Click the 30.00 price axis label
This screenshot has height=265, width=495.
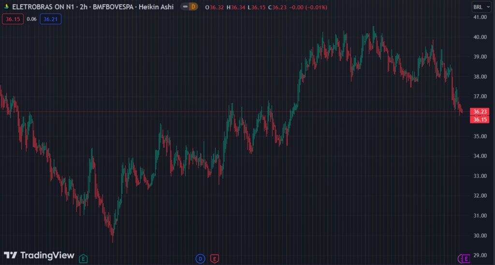point(480,236)
